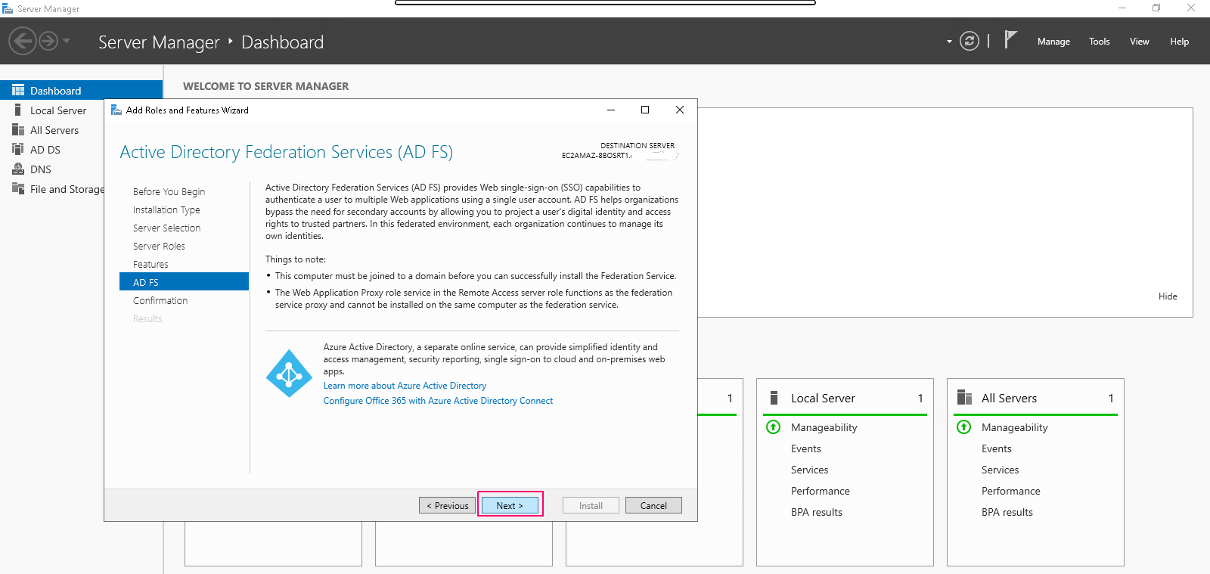Go to Before You Begin wizard step

[x=169, y=192]
